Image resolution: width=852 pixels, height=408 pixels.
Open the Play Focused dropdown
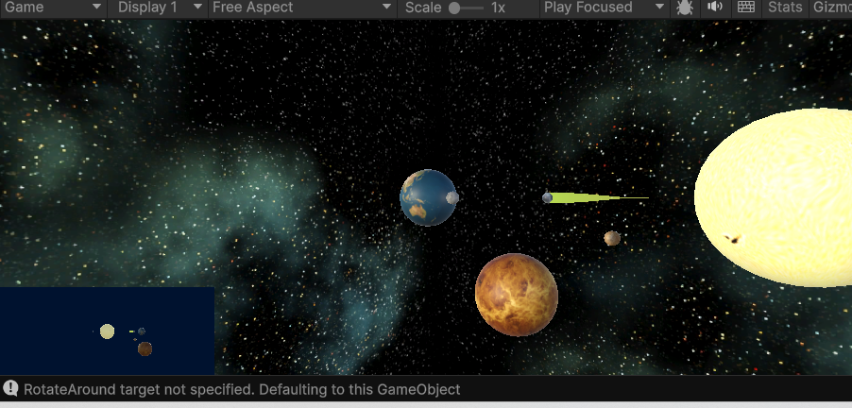pos(604,8)
